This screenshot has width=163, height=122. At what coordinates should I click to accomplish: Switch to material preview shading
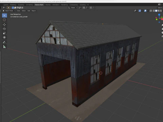pyautogui.click(x=159, y=11)
